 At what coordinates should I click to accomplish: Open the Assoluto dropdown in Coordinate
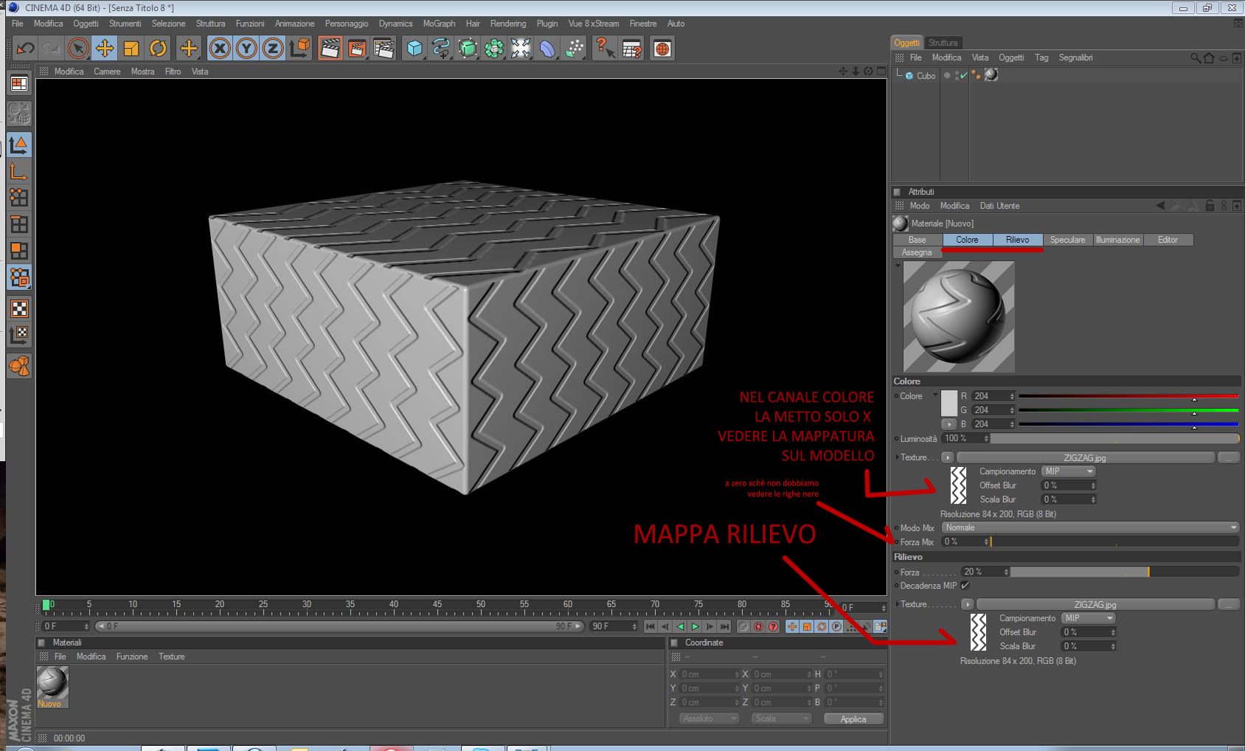(709, 719)
